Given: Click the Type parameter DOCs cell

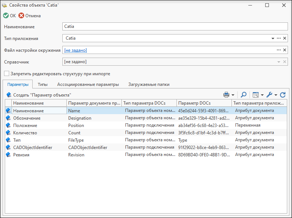Looking at the screenshot, I should (183, 140).
